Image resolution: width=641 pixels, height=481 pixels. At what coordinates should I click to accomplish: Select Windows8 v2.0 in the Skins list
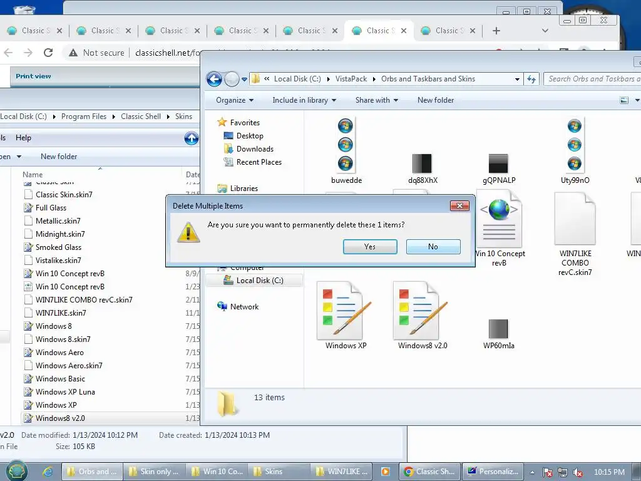[x=60, y=418]
